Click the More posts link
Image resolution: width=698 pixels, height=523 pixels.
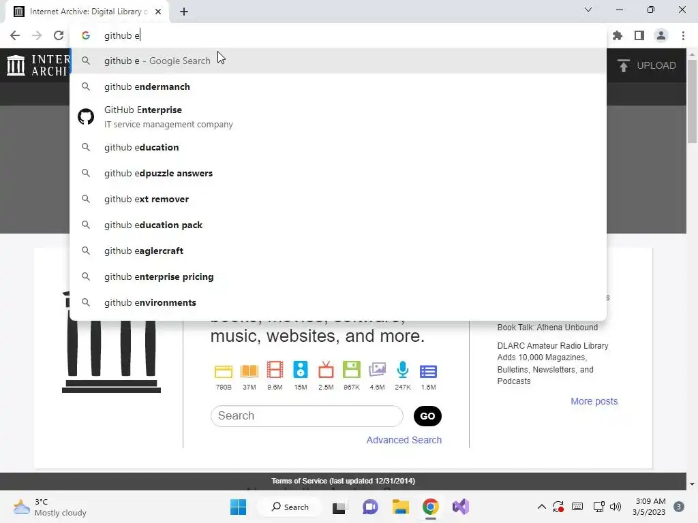pos(594,401)
